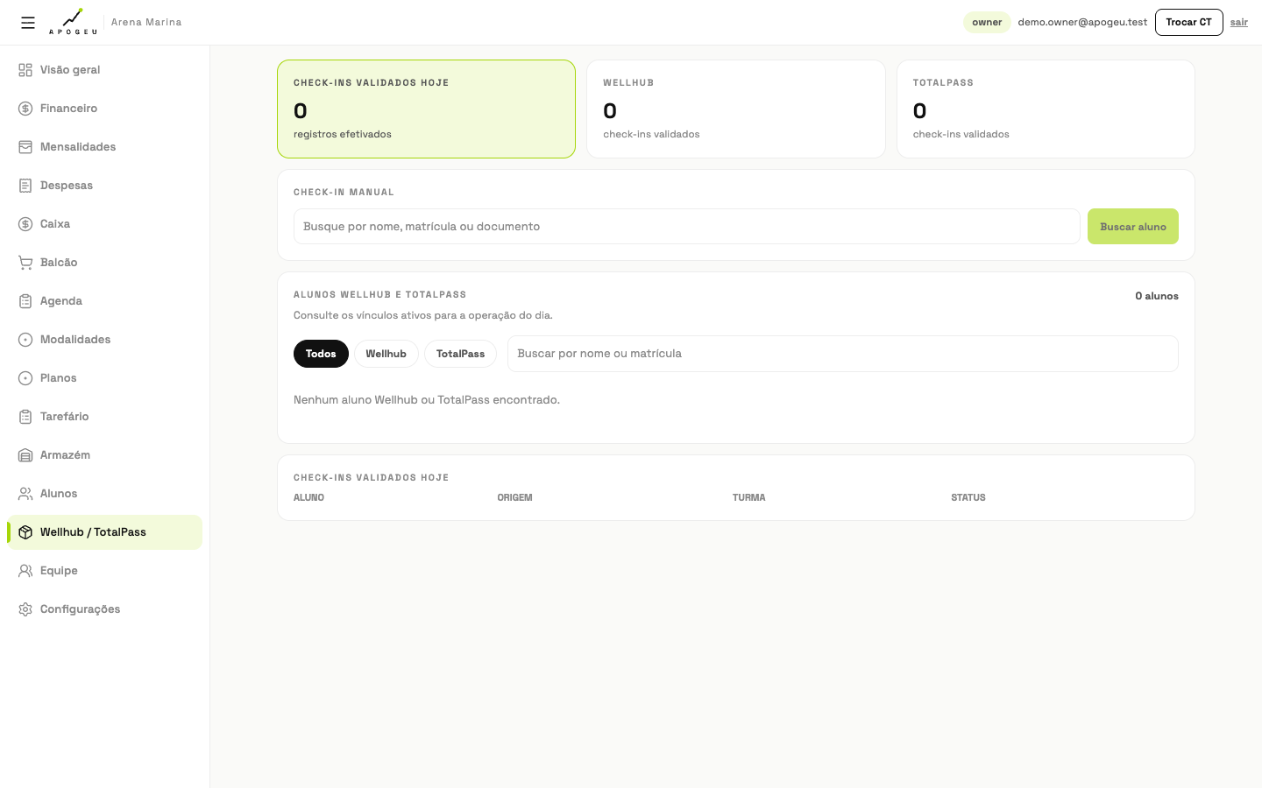Focus the manual check-in search field
Image resolution: width=1262 pixels, height=788 pixels.
[x=687, y=227]
